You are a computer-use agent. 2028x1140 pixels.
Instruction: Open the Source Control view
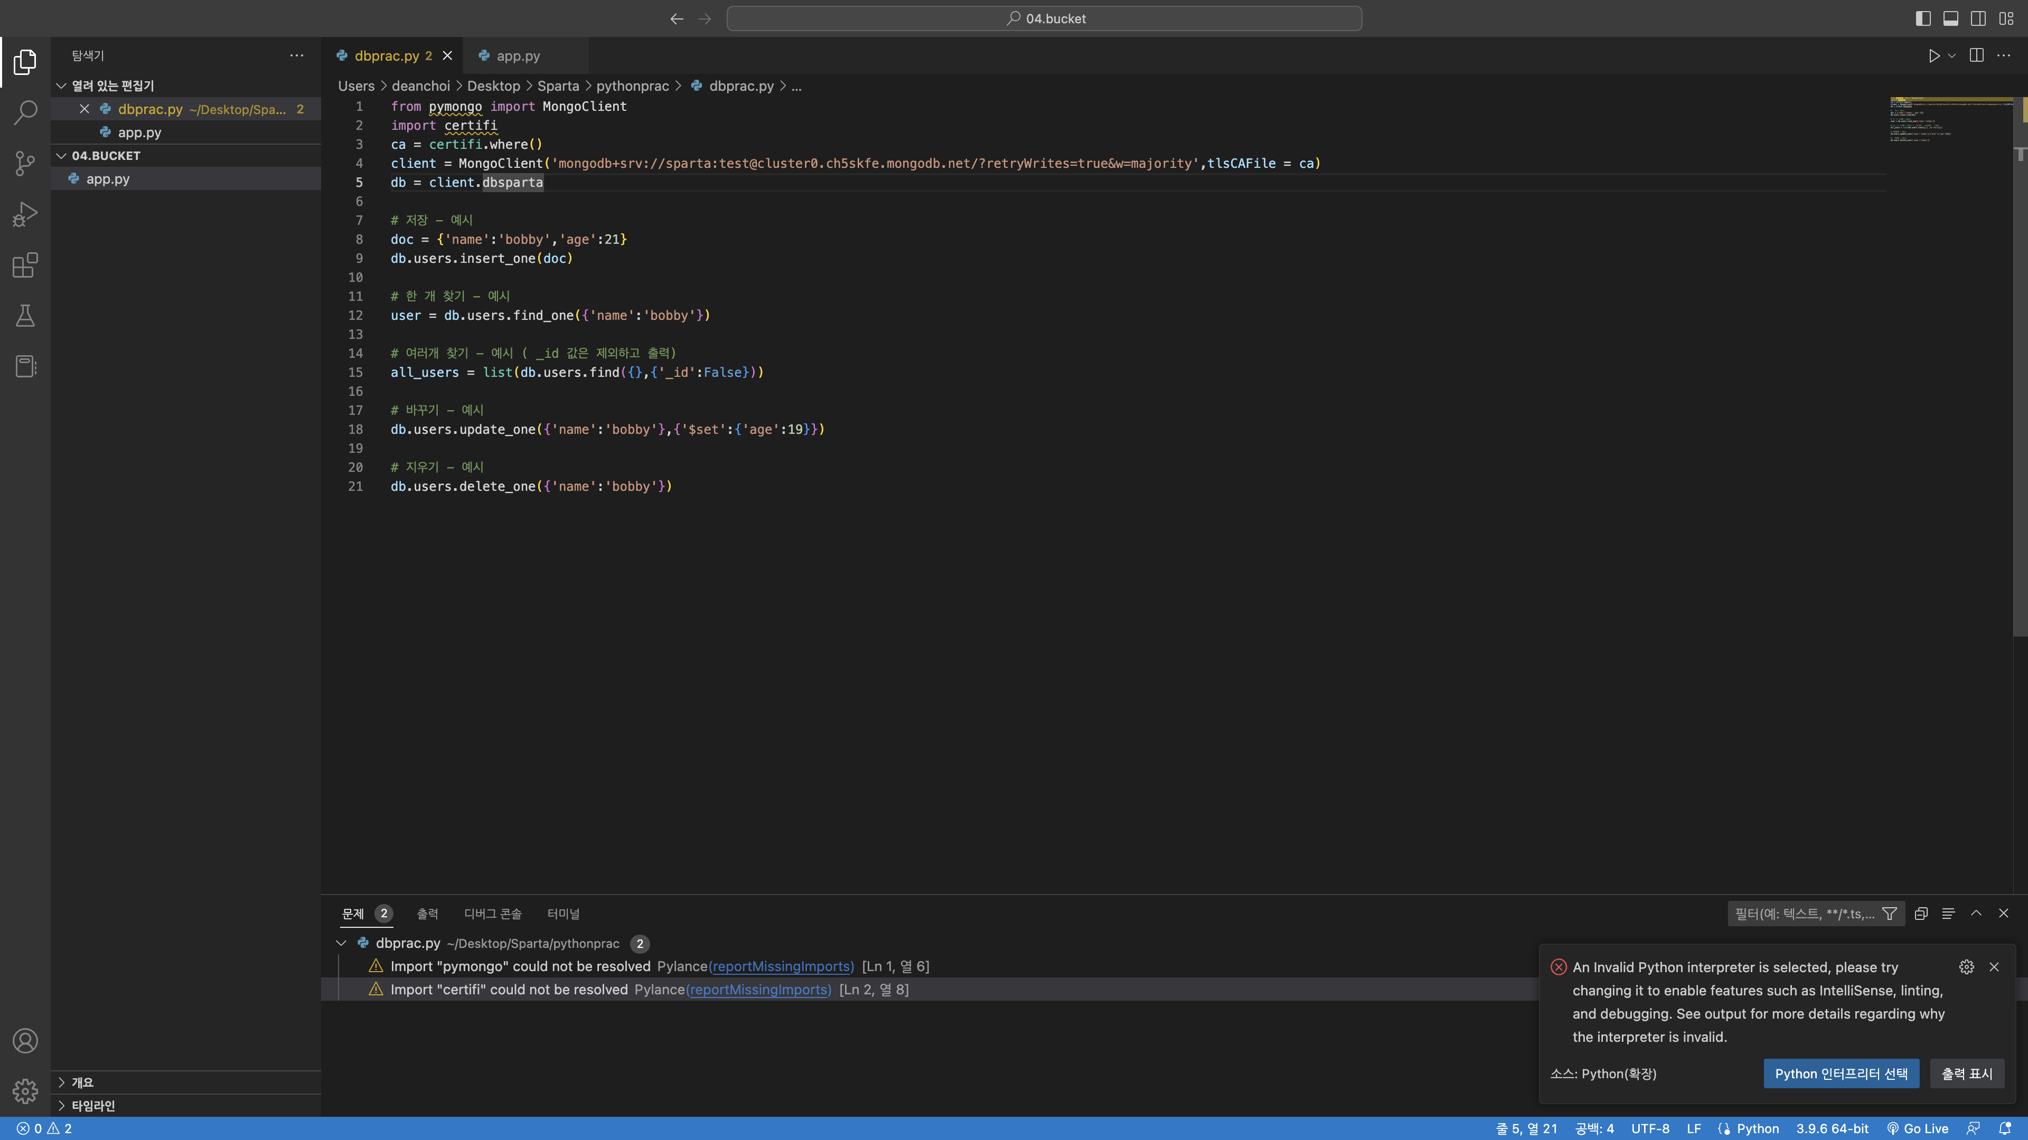point(25,163)
